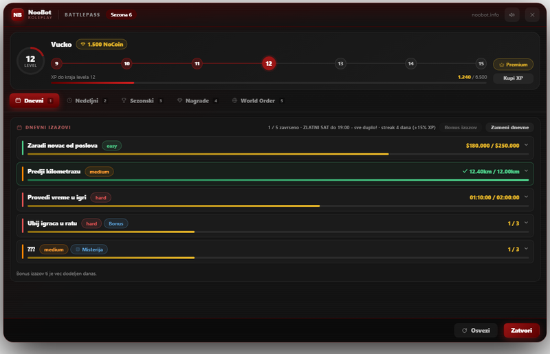
Task: Click the gem icon on Nagrade tab
Action: point(179,100)
